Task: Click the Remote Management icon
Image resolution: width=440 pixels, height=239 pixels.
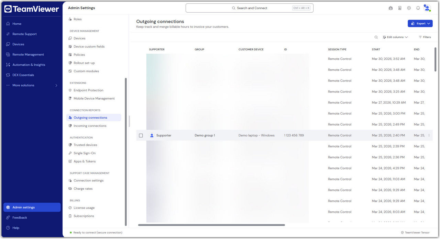Action: click(x=8, y=55)
